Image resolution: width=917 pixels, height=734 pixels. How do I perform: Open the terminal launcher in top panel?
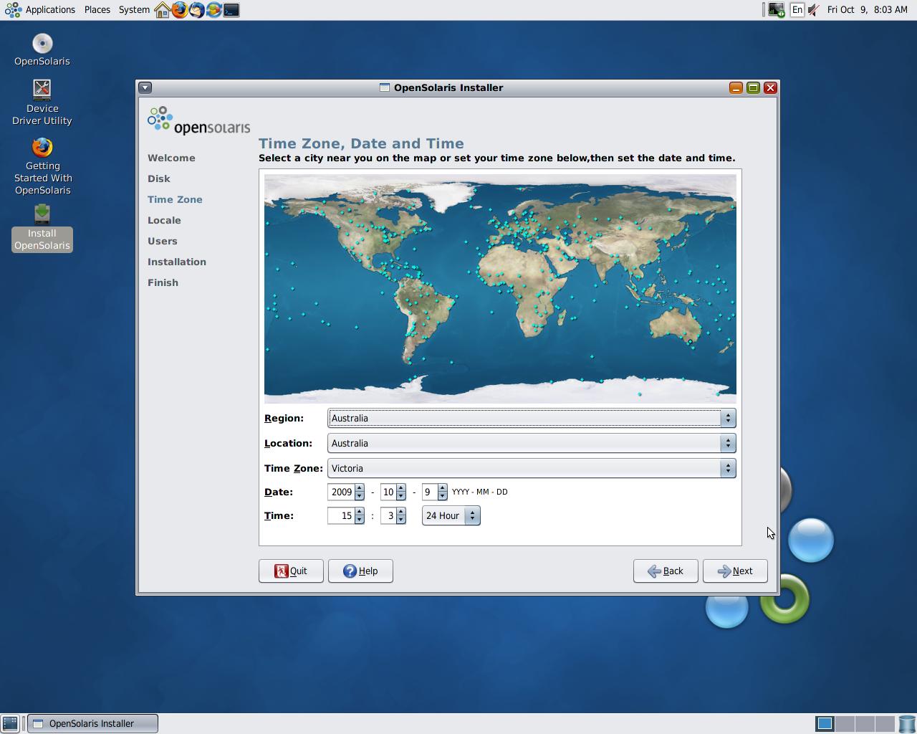click(231, 10)
